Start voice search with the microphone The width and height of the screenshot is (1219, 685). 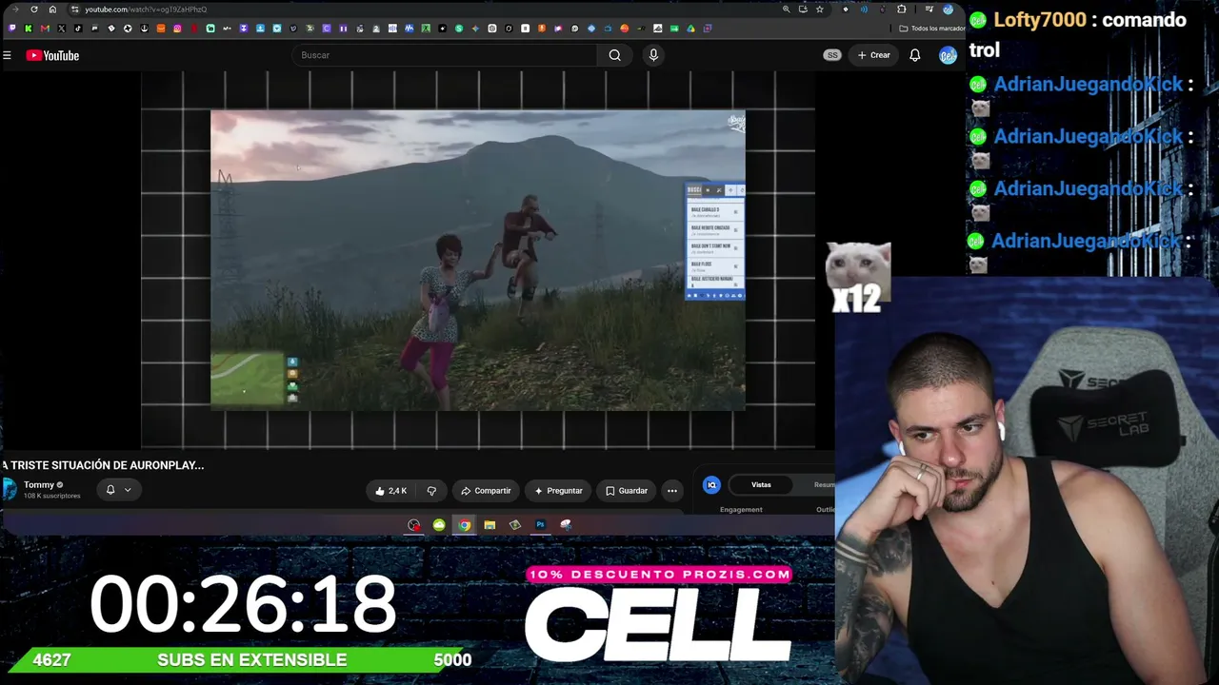point(653,55)
